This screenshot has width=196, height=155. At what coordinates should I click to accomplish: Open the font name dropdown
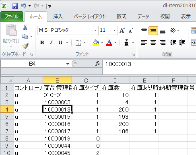[x=95, y=30]
